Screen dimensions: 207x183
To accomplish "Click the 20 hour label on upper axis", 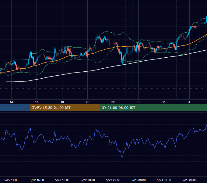I will pos(88,102).
